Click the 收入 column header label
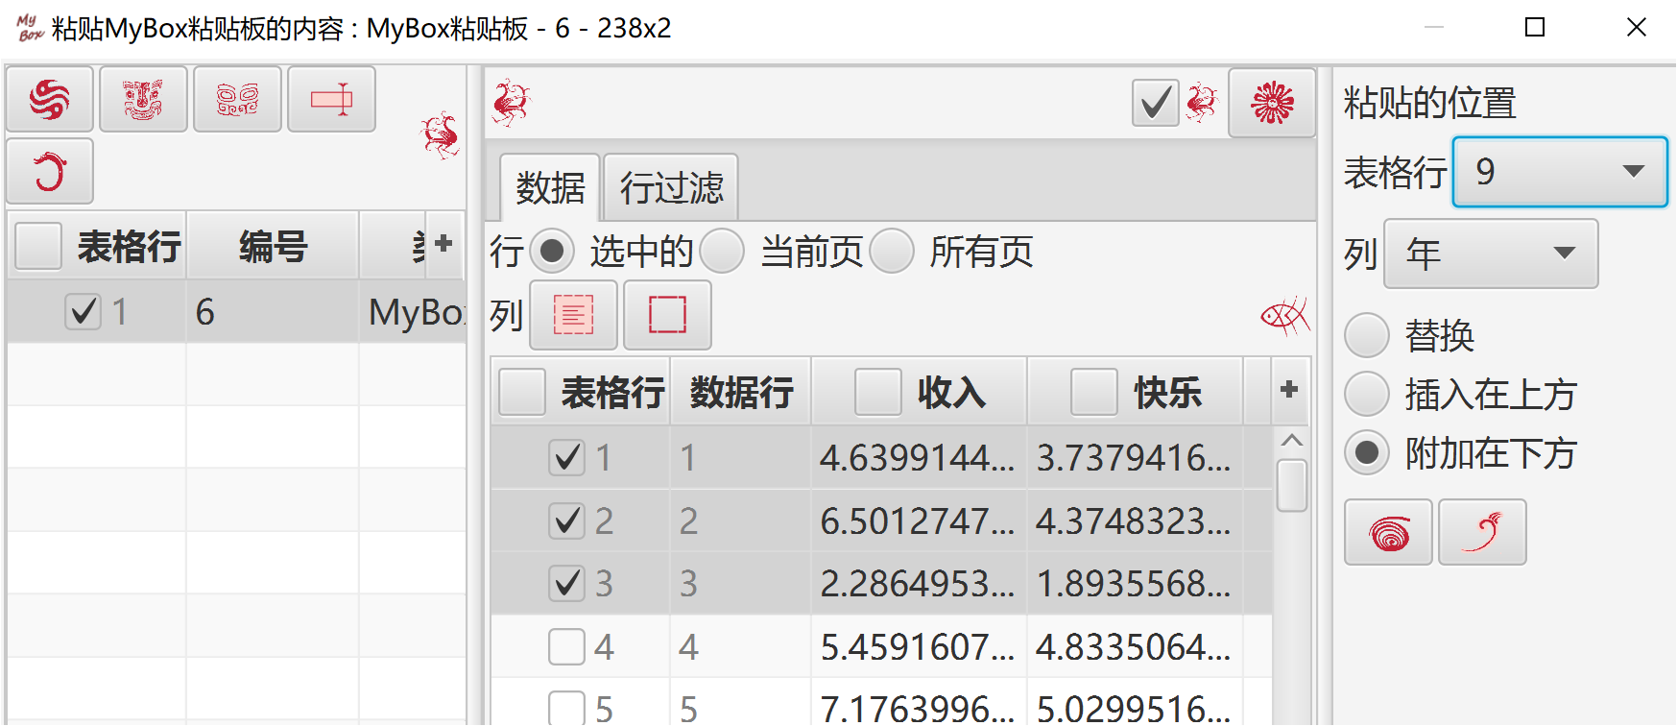This screenshot has height=726, width=1677. 951,393
